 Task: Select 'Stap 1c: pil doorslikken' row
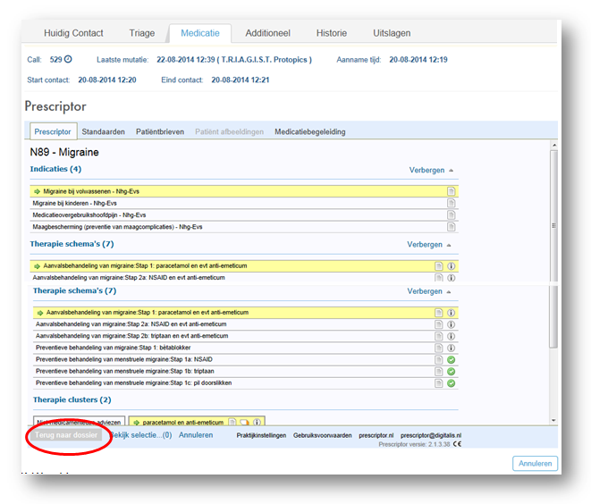(x=245, y=383)
